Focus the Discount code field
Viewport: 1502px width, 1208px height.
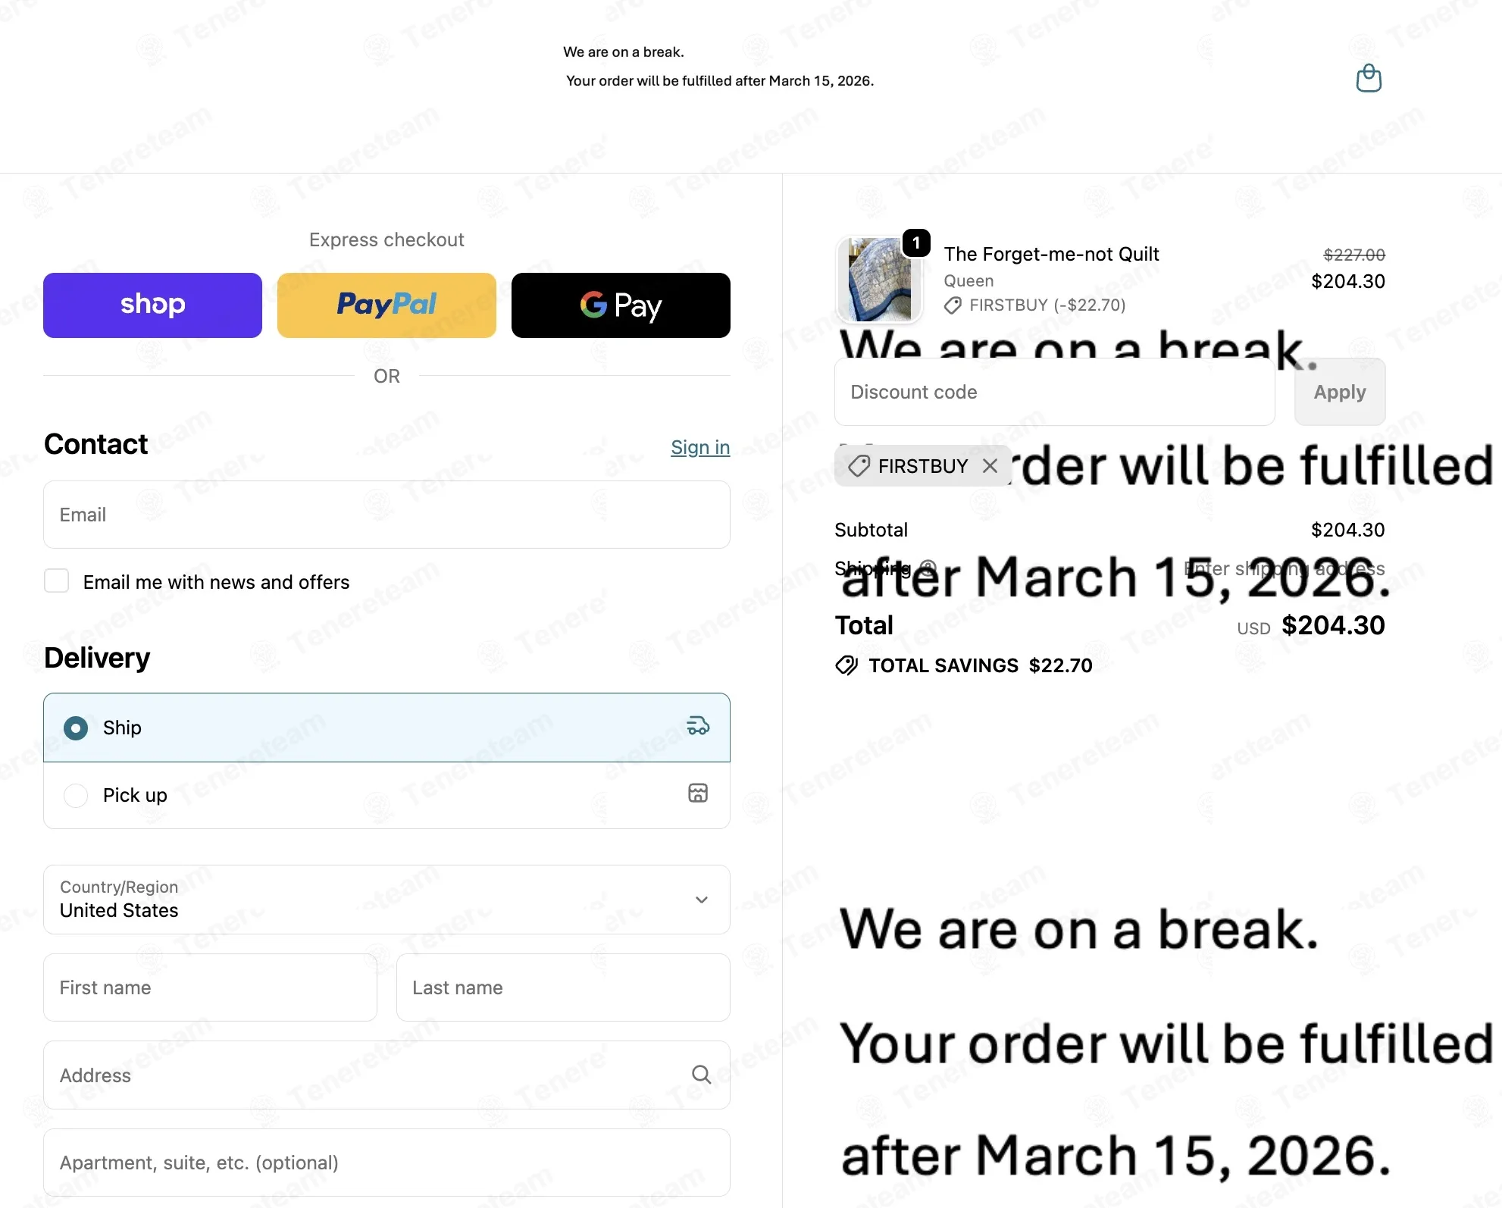point(1054,392)
